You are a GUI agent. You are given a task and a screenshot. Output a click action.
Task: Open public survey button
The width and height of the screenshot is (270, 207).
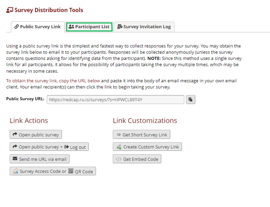click(x=36, y=134)
